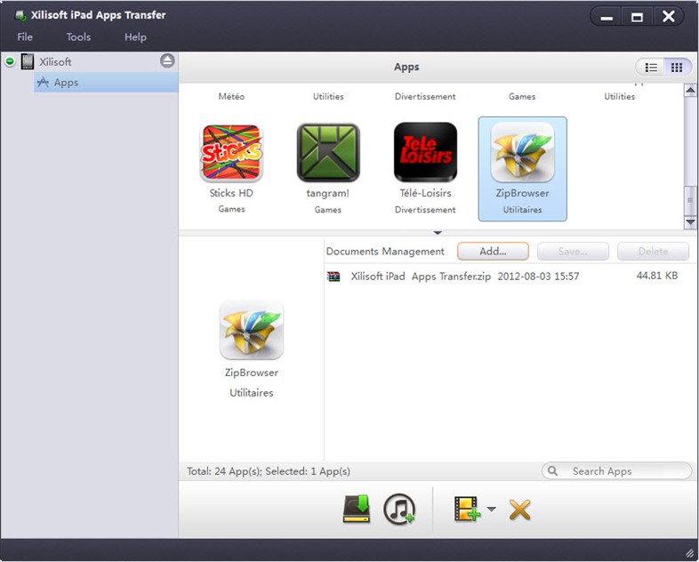The height and width of the screenshot is (562, 699).
Task: Switch to list view mode
Action: click(x=650, y=68)
